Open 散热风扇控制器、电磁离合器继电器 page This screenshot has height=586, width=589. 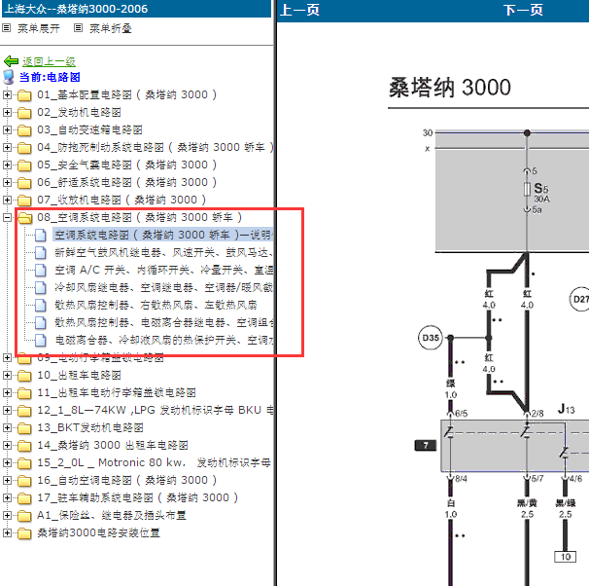pyautogui.click(x=163, y=323)
